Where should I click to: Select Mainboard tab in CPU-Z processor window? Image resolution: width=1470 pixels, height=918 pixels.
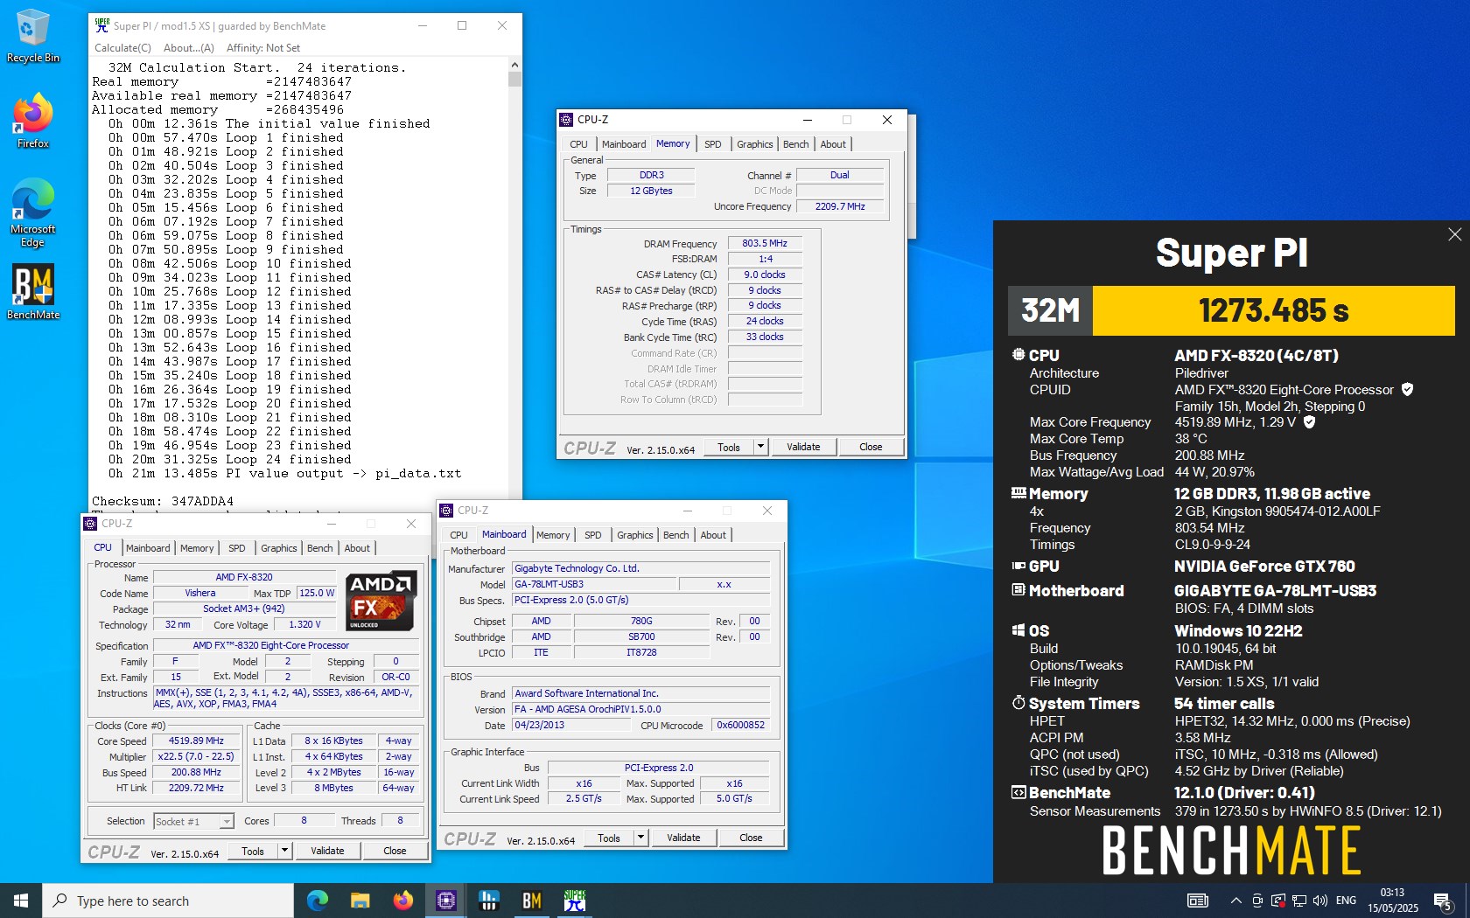(148, 548)
